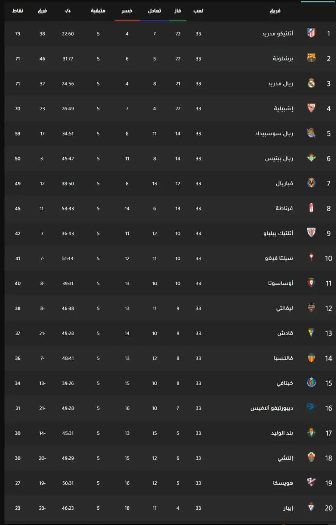Click the غرناطة team name
The width and height of the screenshot is (336, 525).
[x=285, y=208]
